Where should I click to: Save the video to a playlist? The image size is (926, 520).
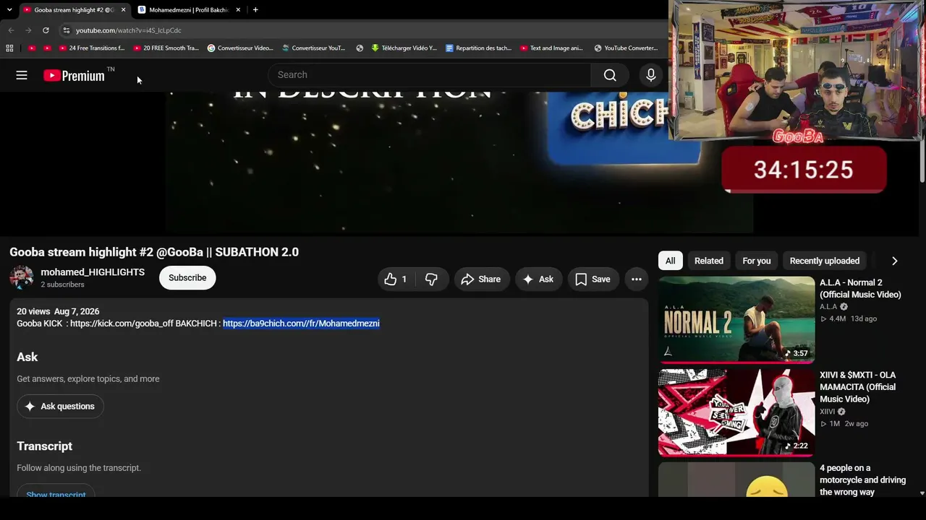click(x=593, y=279)
